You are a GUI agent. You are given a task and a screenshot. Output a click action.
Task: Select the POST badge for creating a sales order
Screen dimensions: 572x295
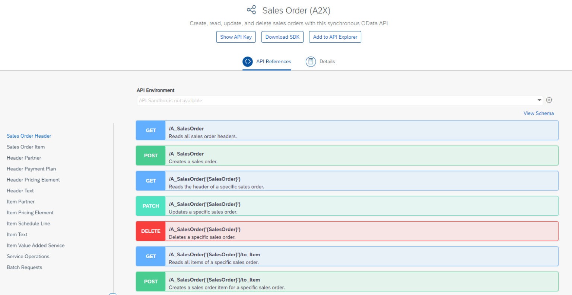pyautogui.click(x=150, y=155)
